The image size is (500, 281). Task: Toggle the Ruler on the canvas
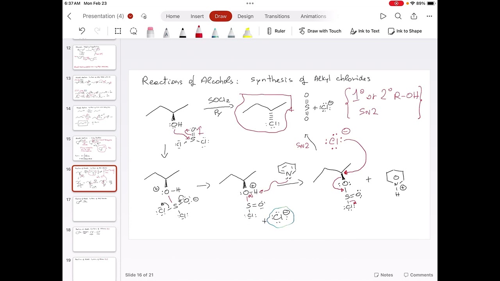point(276,31)
